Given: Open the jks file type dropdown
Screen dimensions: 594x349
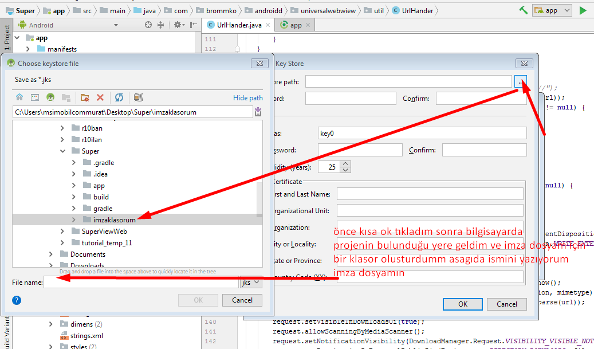Looking at the screenshot, I should tap(251, 283).
